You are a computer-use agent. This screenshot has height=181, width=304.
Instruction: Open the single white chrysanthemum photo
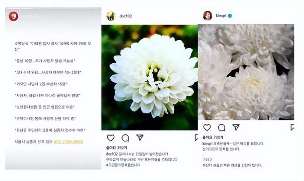point(149,78)
